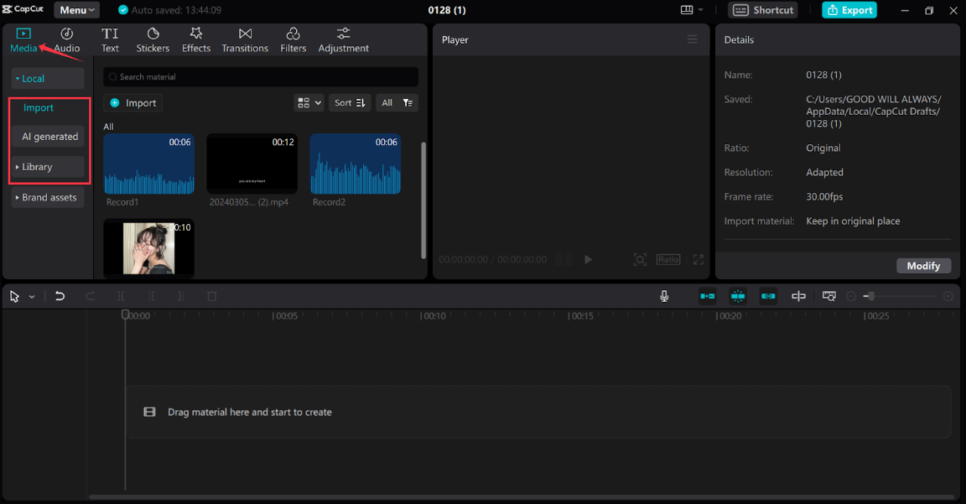Click the Frame rate value 30.00fps
The width and height of the screenshot is (966, 504).
click(x=824, y=196)
